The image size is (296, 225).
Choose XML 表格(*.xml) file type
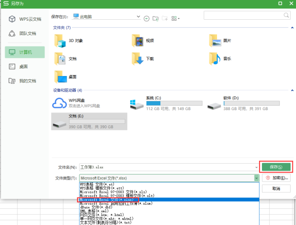click(169, 211)
